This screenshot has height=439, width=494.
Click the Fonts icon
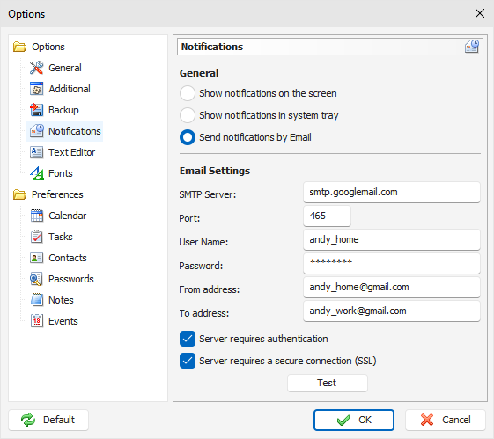tap(37, 173)
